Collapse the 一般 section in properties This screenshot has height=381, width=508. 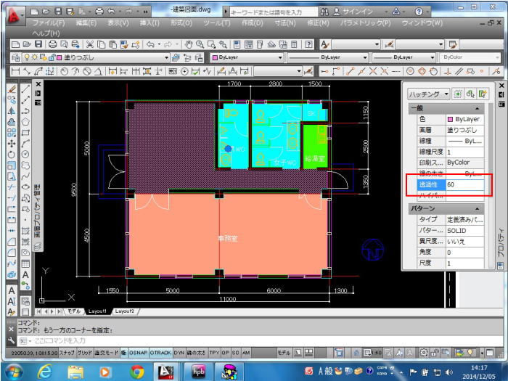pyautogui.click(x=478, y=108)
